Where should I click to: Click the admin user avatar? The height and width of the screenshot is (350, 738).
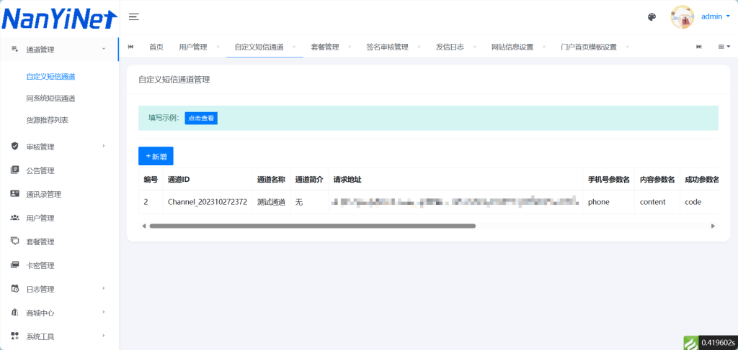tap(682, 17)
